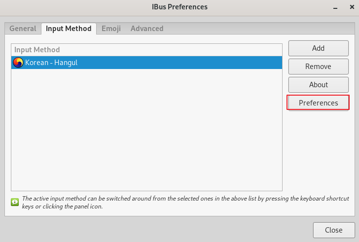Click the Input Method column header

pos(146,49)
